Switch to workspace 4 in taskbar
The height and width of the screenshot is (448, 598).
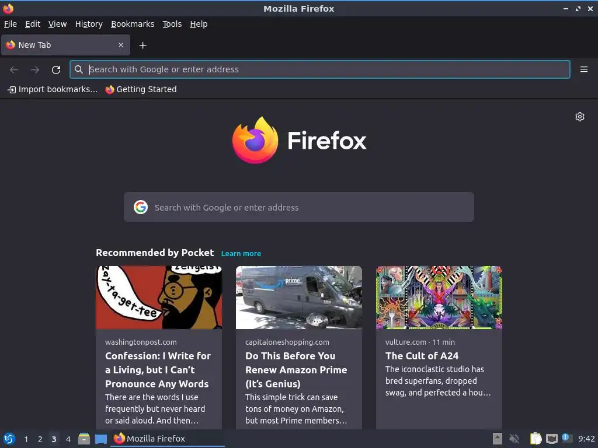68,439
